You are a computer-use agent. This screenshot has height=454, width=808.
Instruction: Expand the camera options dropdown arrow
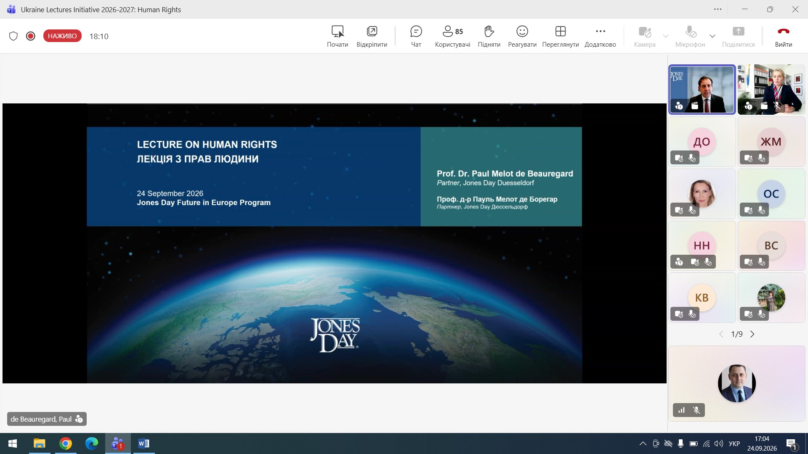(x=665, y=36)
